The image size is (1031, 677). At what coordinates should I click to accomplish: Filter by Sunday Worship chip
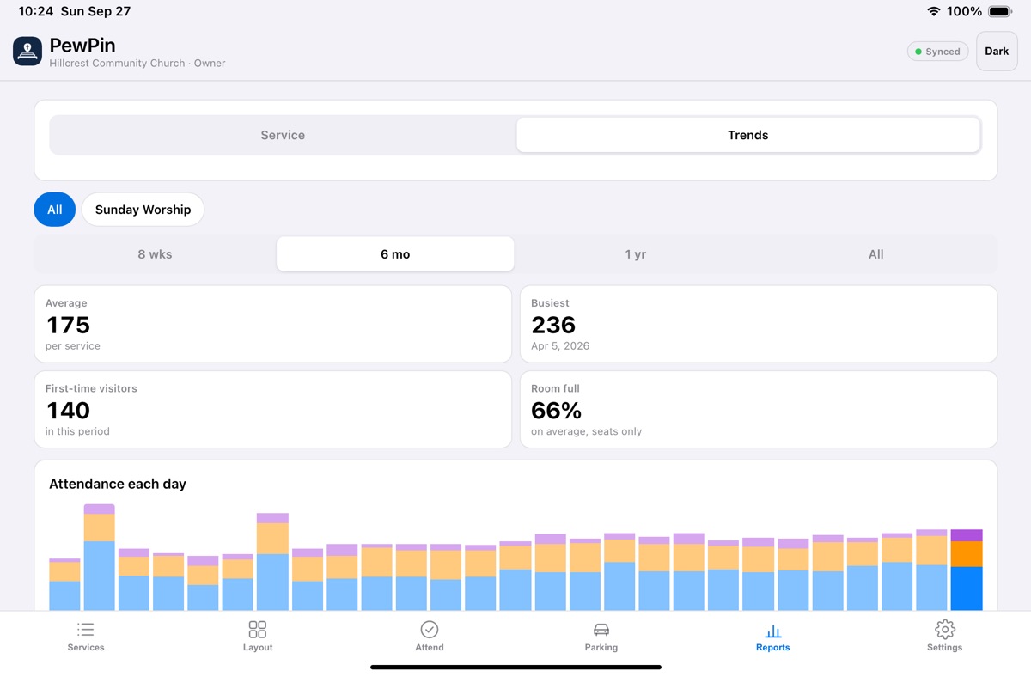tap(143, 210)
